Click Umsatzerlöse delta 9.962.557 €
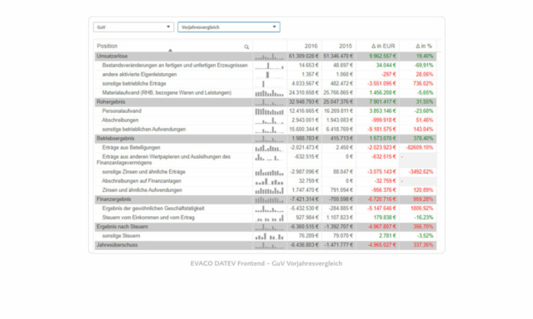The image size is (533, 319). (382, 56)
